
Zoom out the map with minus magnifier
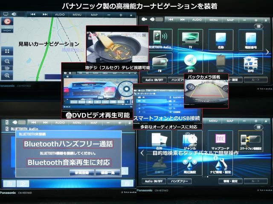coord(7,61)
